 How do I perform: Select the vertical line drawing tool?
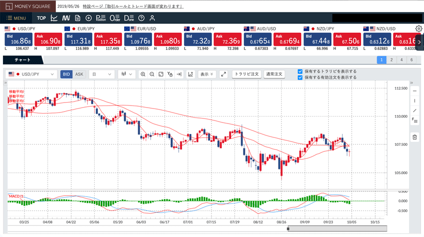[x=415, y=101]
